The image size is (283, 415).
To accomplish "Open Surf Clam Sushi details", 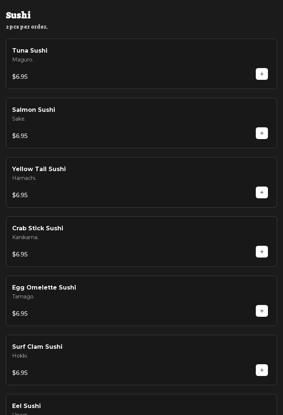I will (37, 347).
